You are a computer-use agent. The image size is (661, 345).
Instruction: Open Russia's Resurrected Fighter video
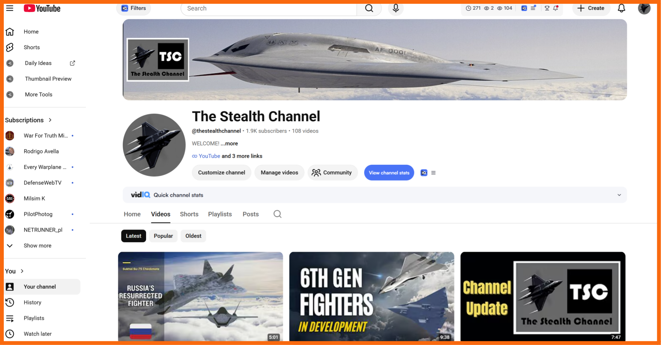point(201,297)
